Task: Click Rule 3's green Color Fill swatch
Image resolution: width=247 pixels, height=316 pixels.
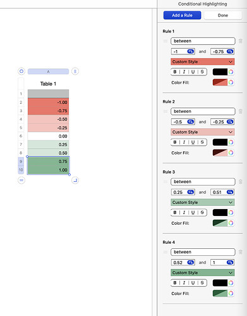Action: 220,223
